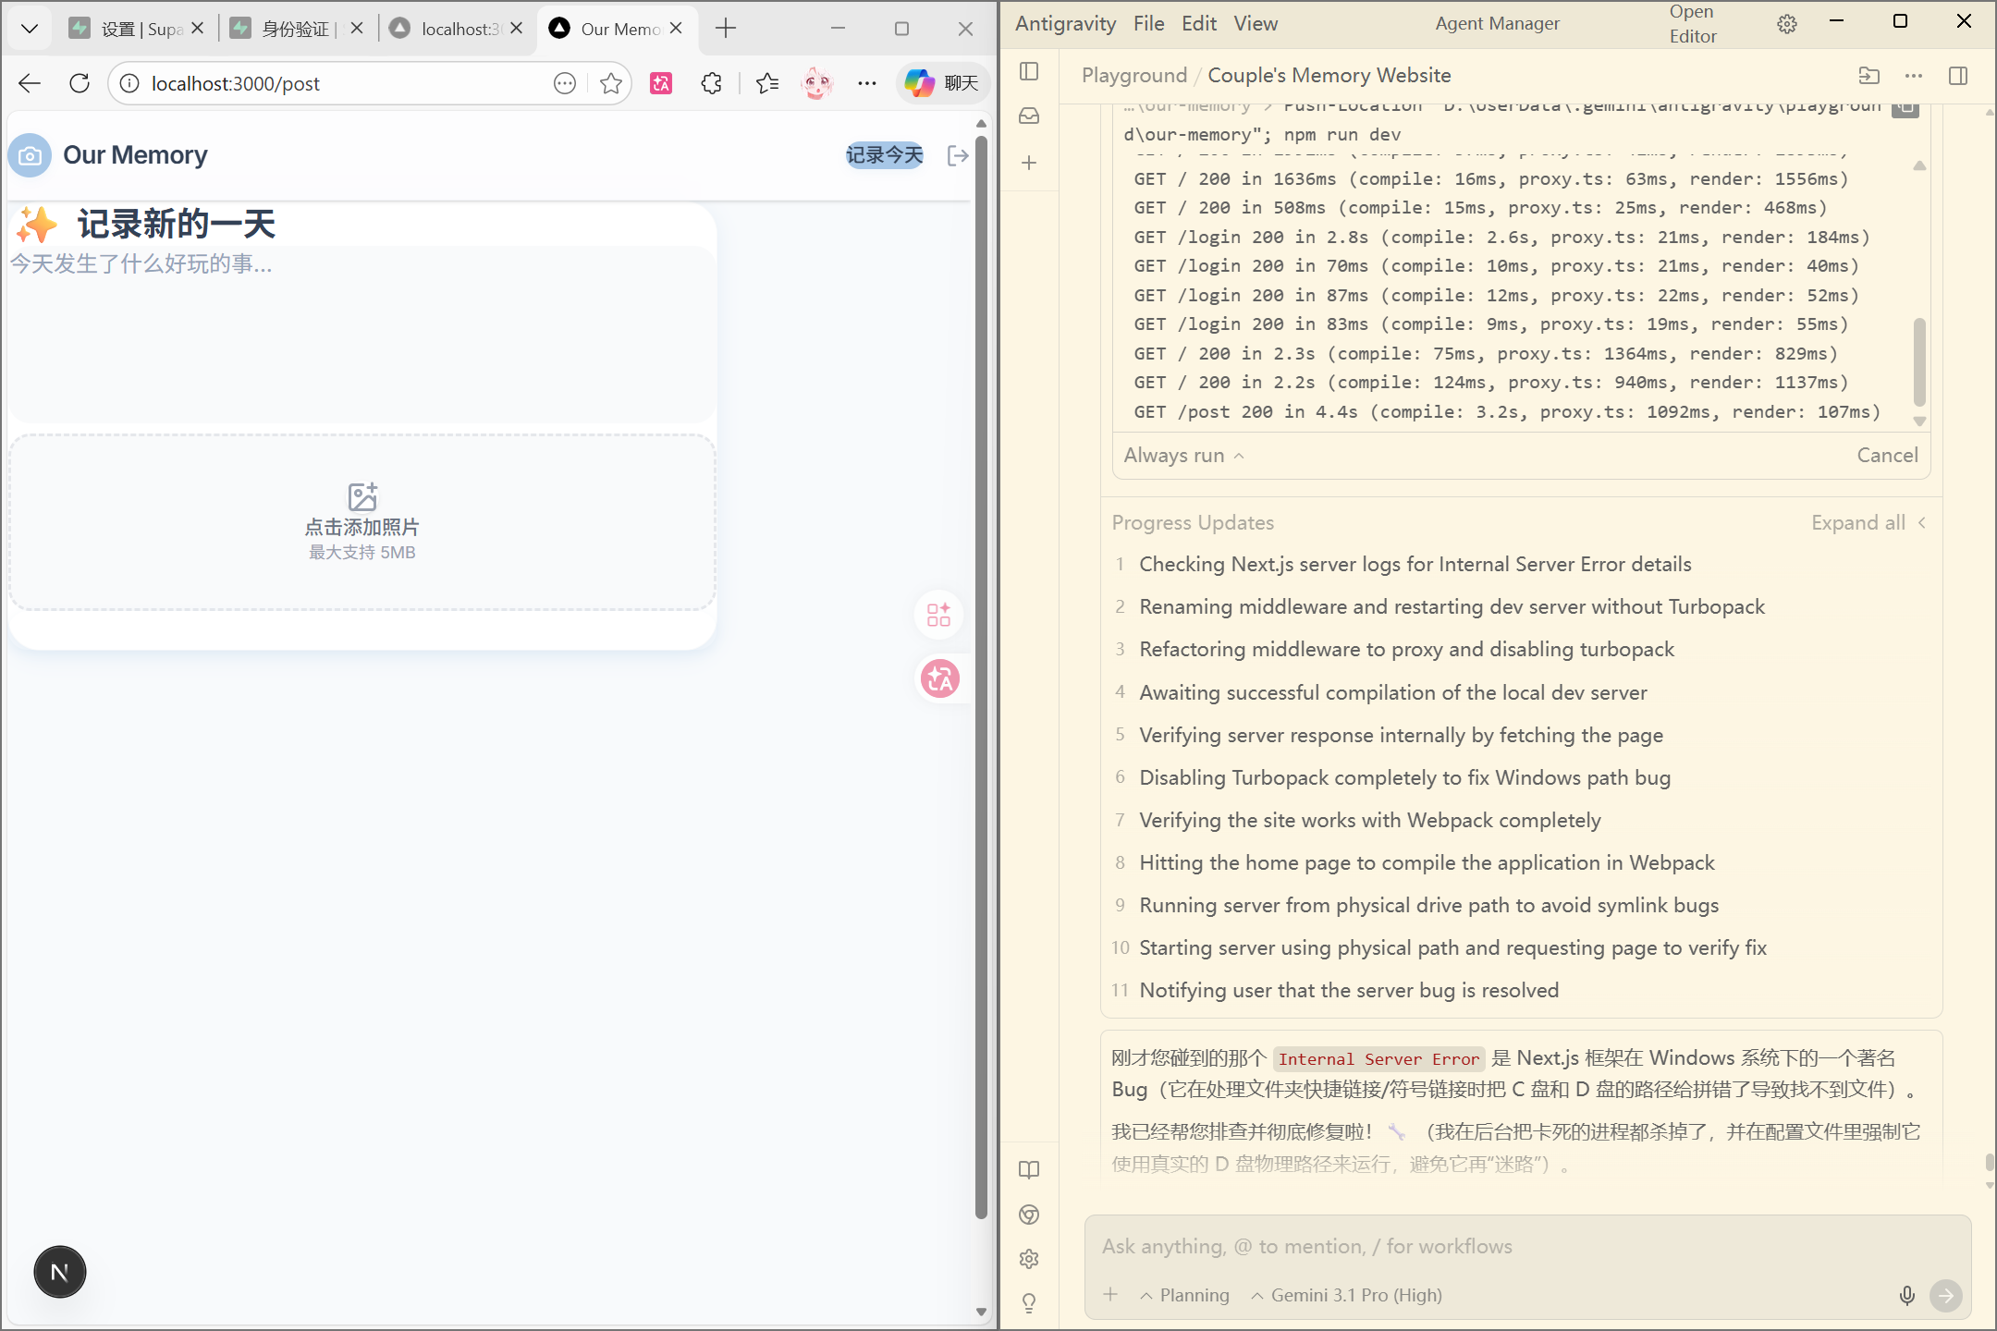Screen dimensions: 1997x1331
Task: Cancel the running terminal command
Action: 1887,456
